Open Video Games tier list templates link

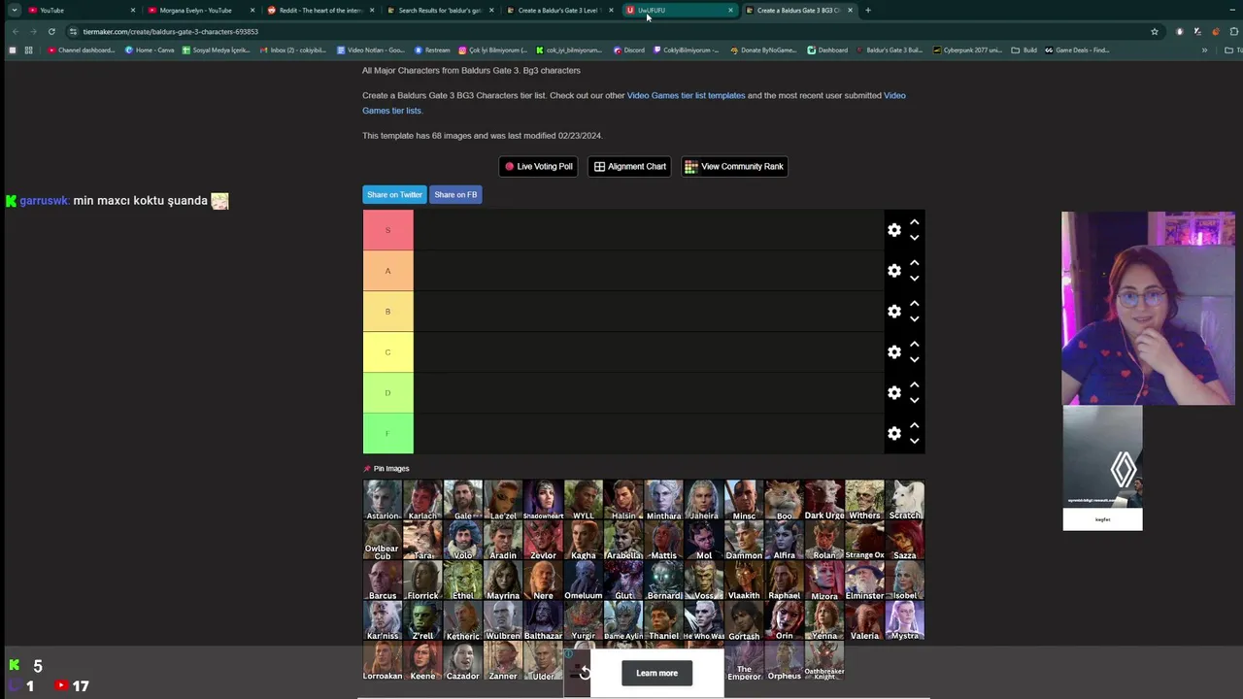click(x=686, y=95)
